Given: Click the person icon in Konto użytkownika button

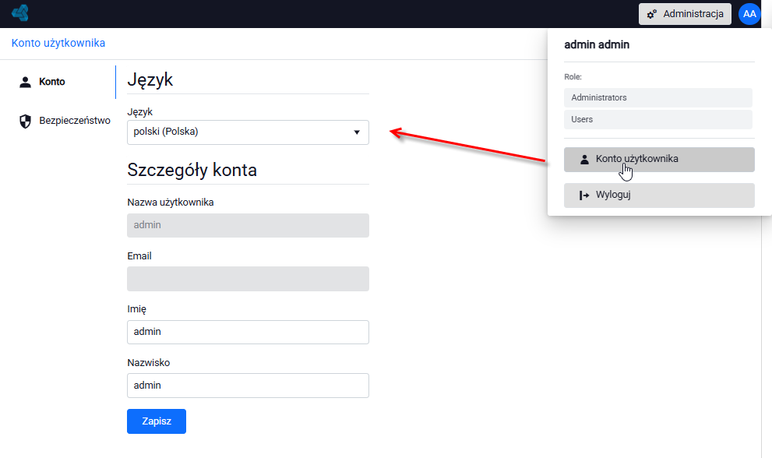Looking at the screenshot, I should click(584, 160).
